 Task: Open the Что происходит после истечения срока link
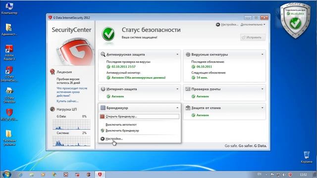(72, 92)
